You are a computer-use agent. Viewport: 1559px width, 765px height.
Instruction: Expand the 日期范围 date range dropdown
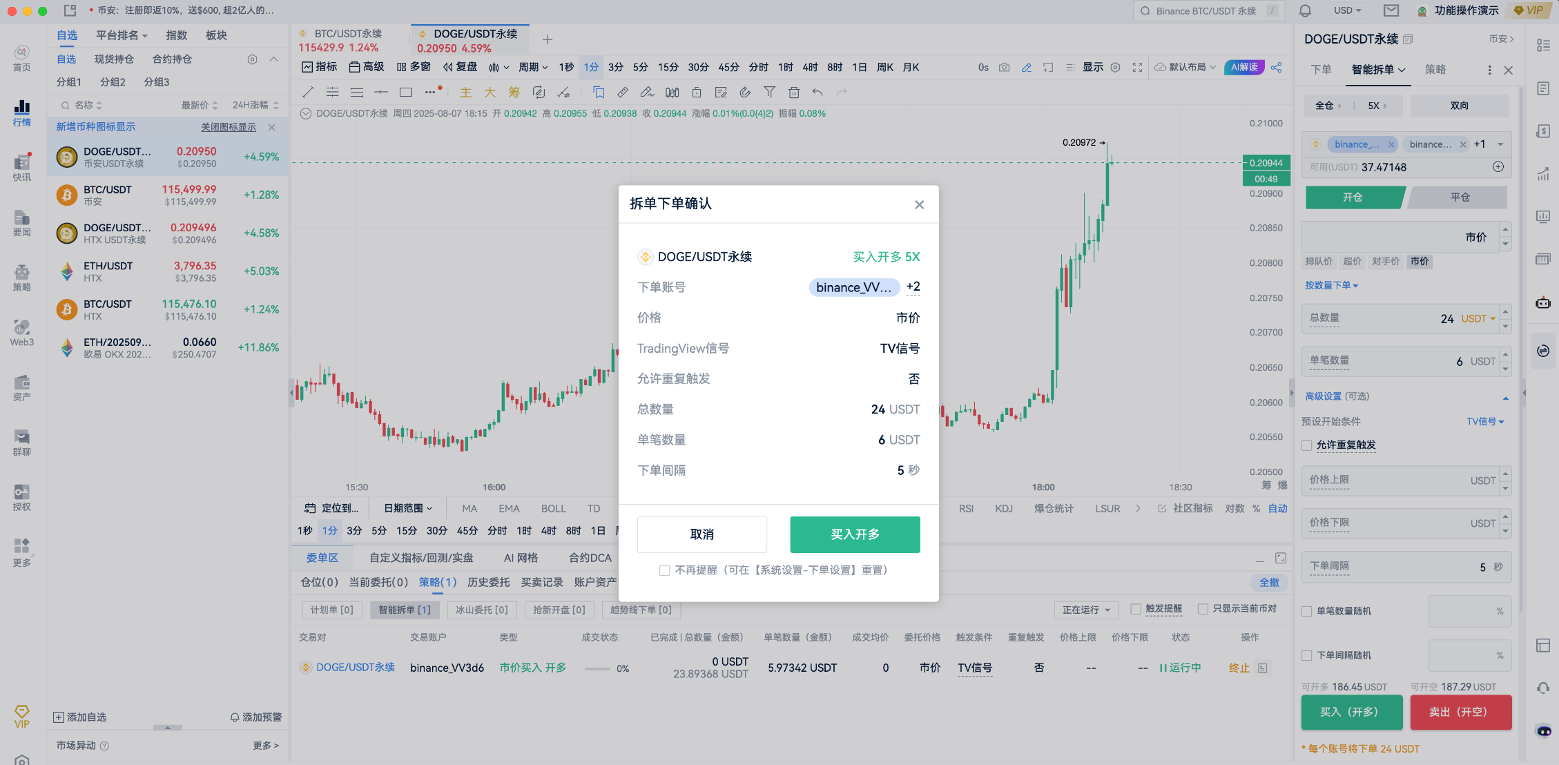pos(408,508)
